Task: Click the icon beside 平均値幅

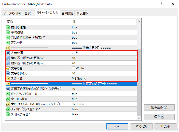Action: coord(8,32)
